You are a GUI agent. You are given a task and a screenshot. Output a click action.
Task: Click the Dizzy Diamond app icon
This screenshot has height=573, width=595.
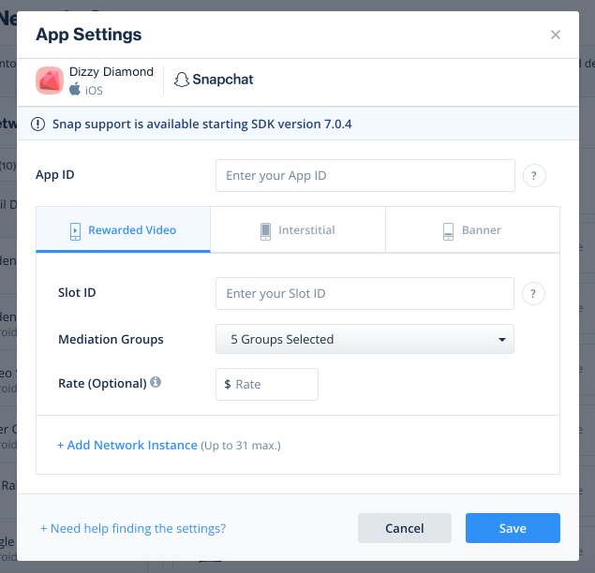[50, 81]
